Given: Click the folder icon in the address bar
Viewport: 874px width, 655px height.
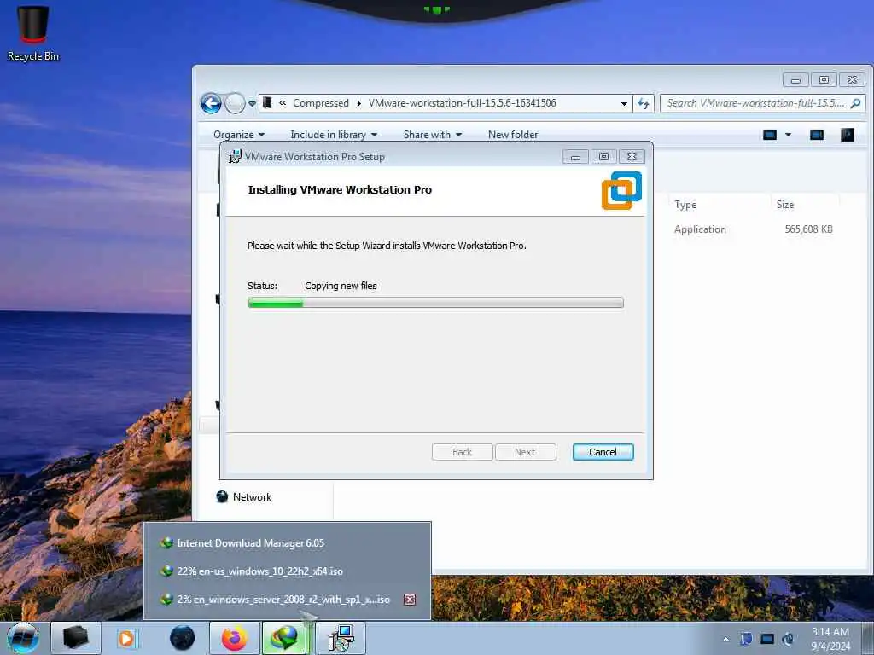Looking at the screenshot, I should [267, 103].
